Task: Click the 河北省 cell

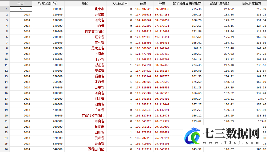Action: coord(85,20)
